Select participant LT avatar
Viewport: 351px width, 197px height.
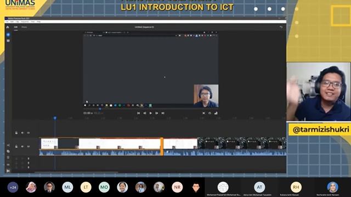(x=86, y=187)
